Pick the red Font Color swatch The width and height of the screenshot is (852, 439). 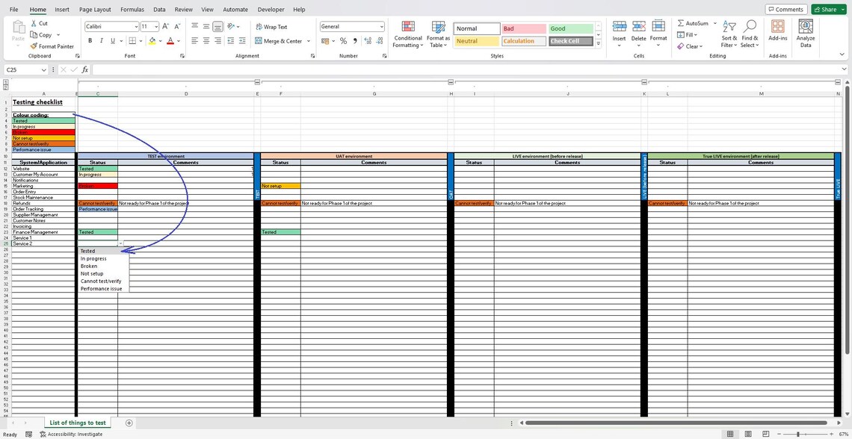coord(169,42)
